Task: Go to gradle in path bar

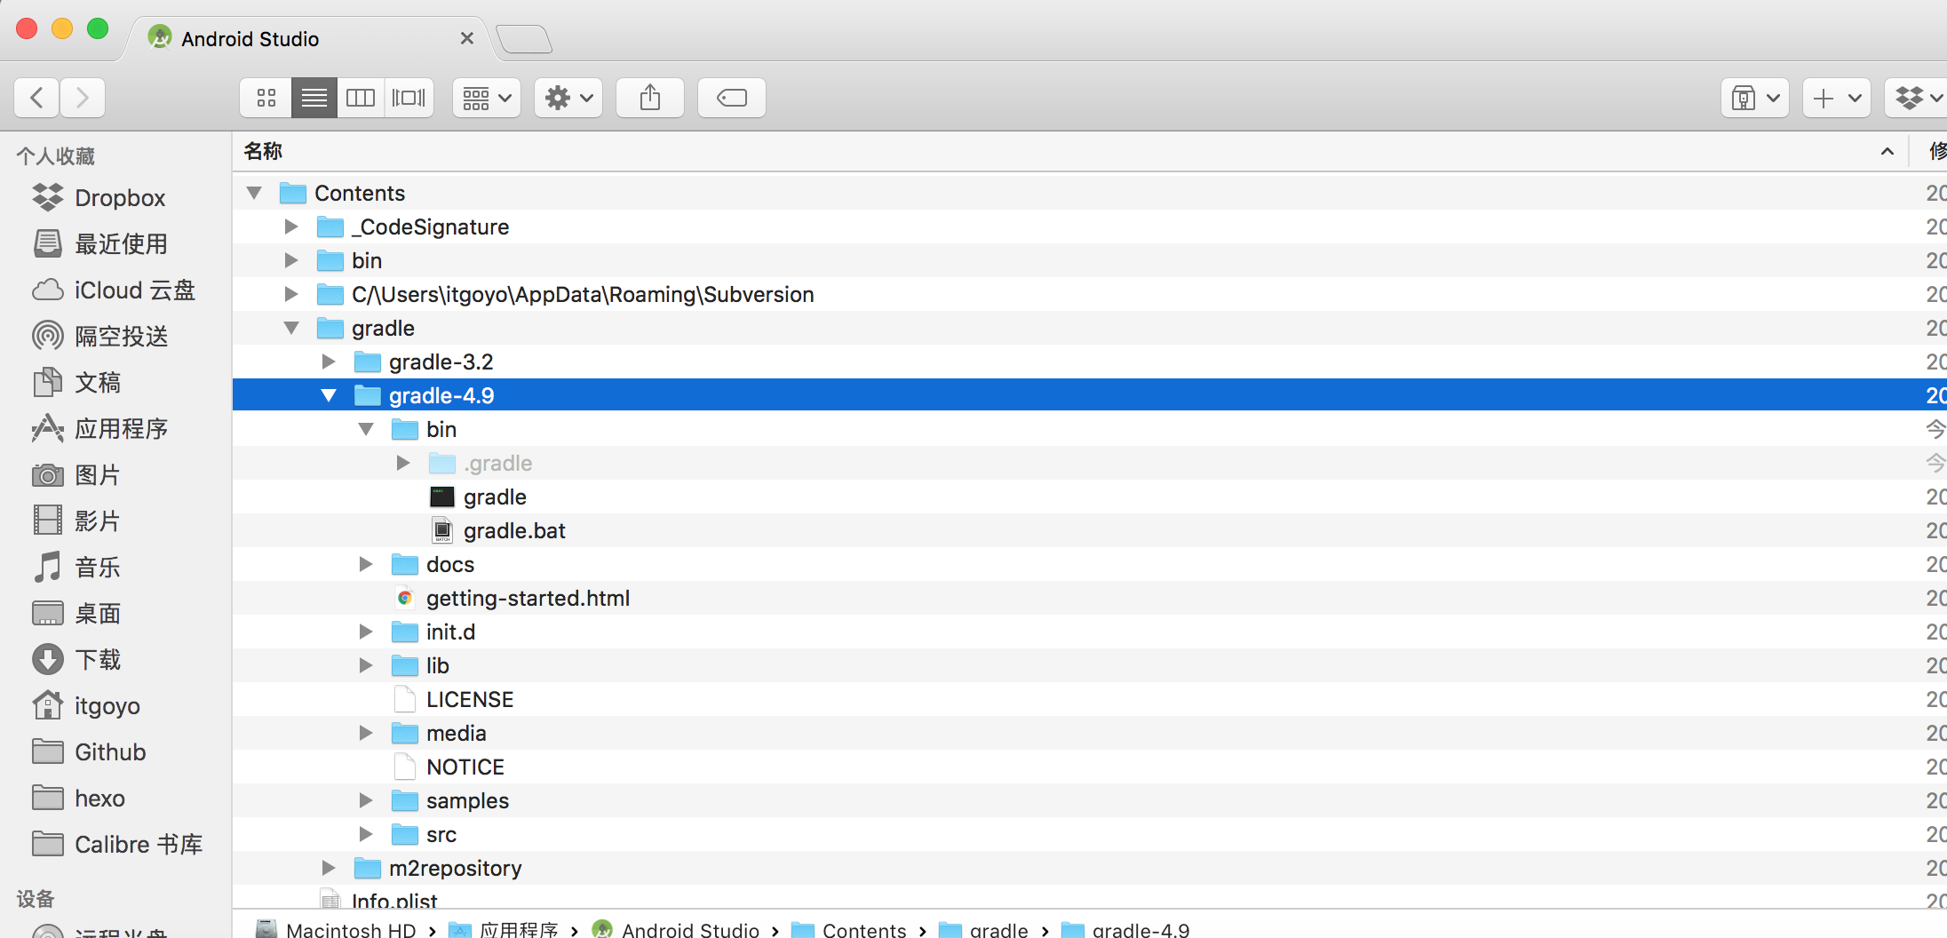Action: pyautogui.click(x=984, y=929)
